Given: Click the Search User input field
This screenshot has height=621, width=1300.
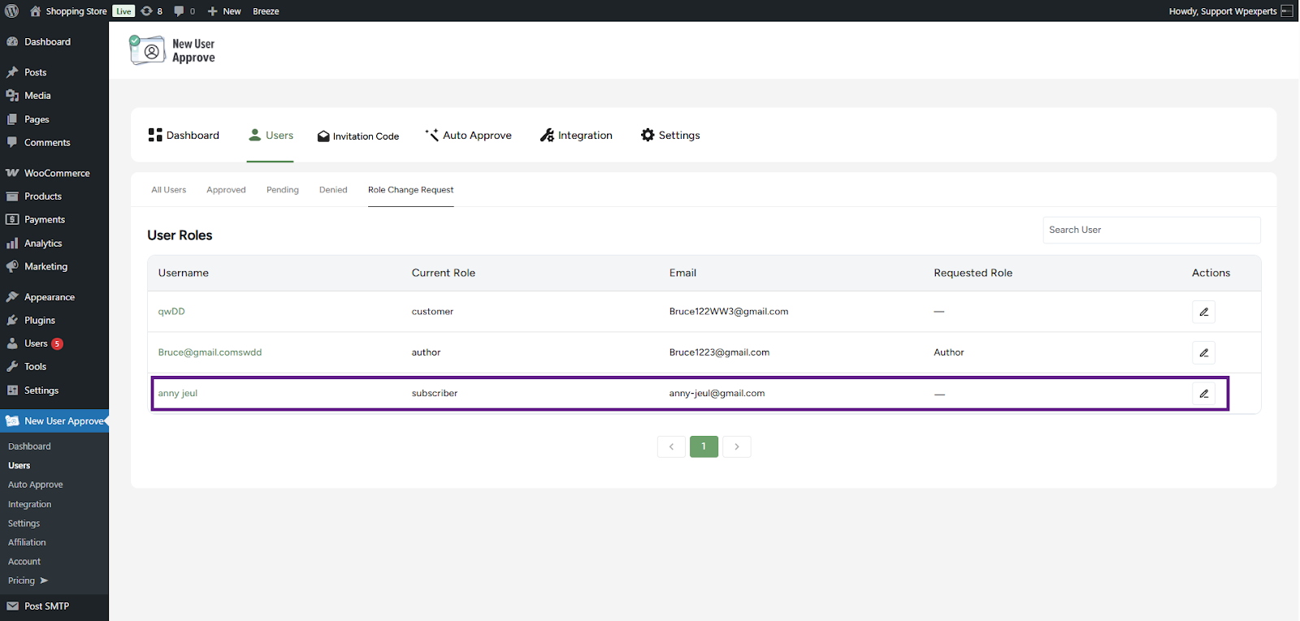Looking at the screenshot, I should (x=1150, y=230).
